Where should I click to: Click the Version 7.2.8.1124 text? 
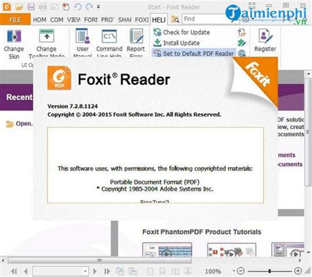tap(72, 107)
